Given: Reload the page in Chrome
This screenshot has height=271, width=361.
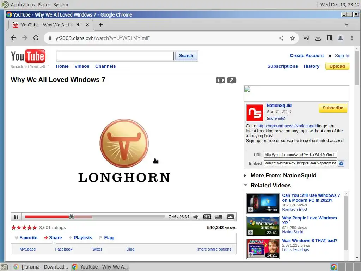Looking at the screenshot, I should pos(36,38).
